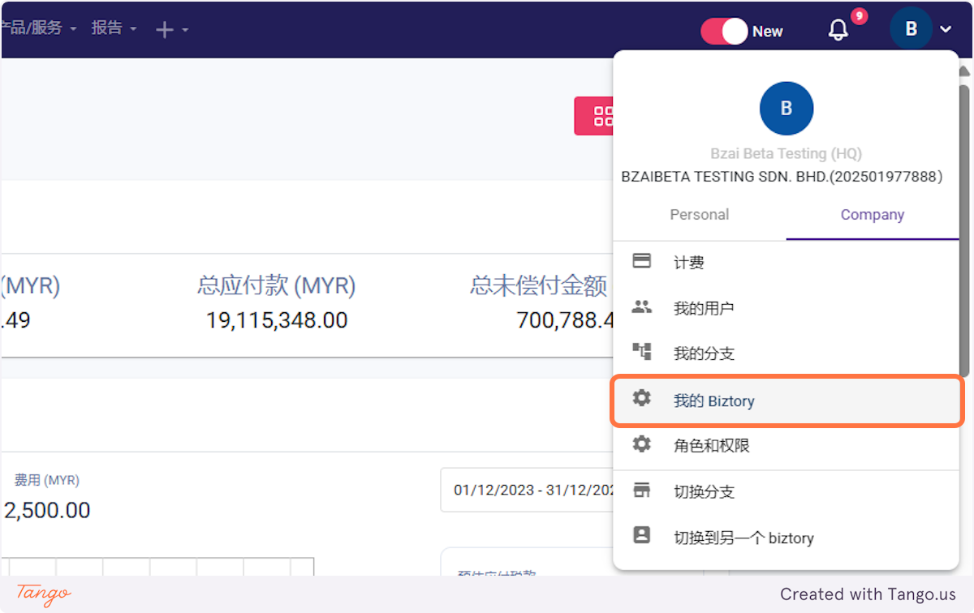Viewport: 974px width, 613px height.
Task: Open 我的用户 menu item
Action: click(x=786, y=308)
